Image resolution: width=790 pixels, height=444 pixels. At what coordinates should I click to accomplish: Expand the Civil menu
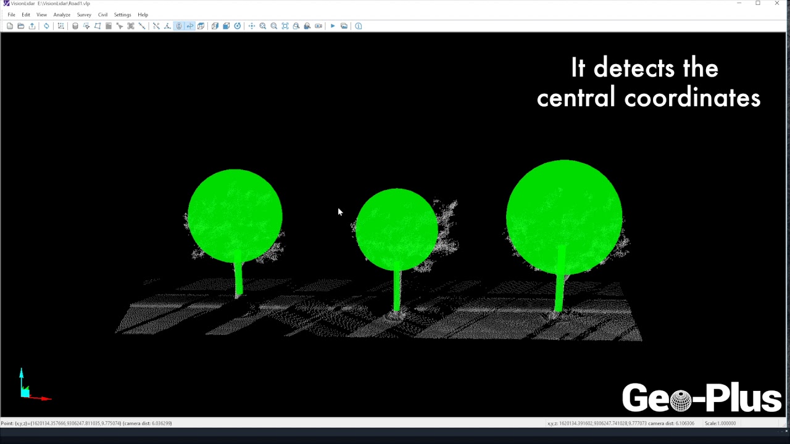tap(102, 15)
